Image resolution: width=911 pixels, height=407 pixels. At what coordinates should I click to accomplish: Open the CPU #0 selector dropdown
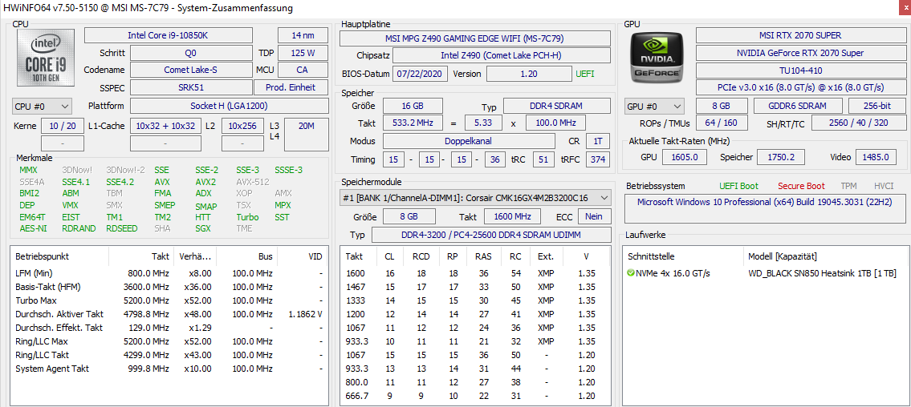pos(42,106)
